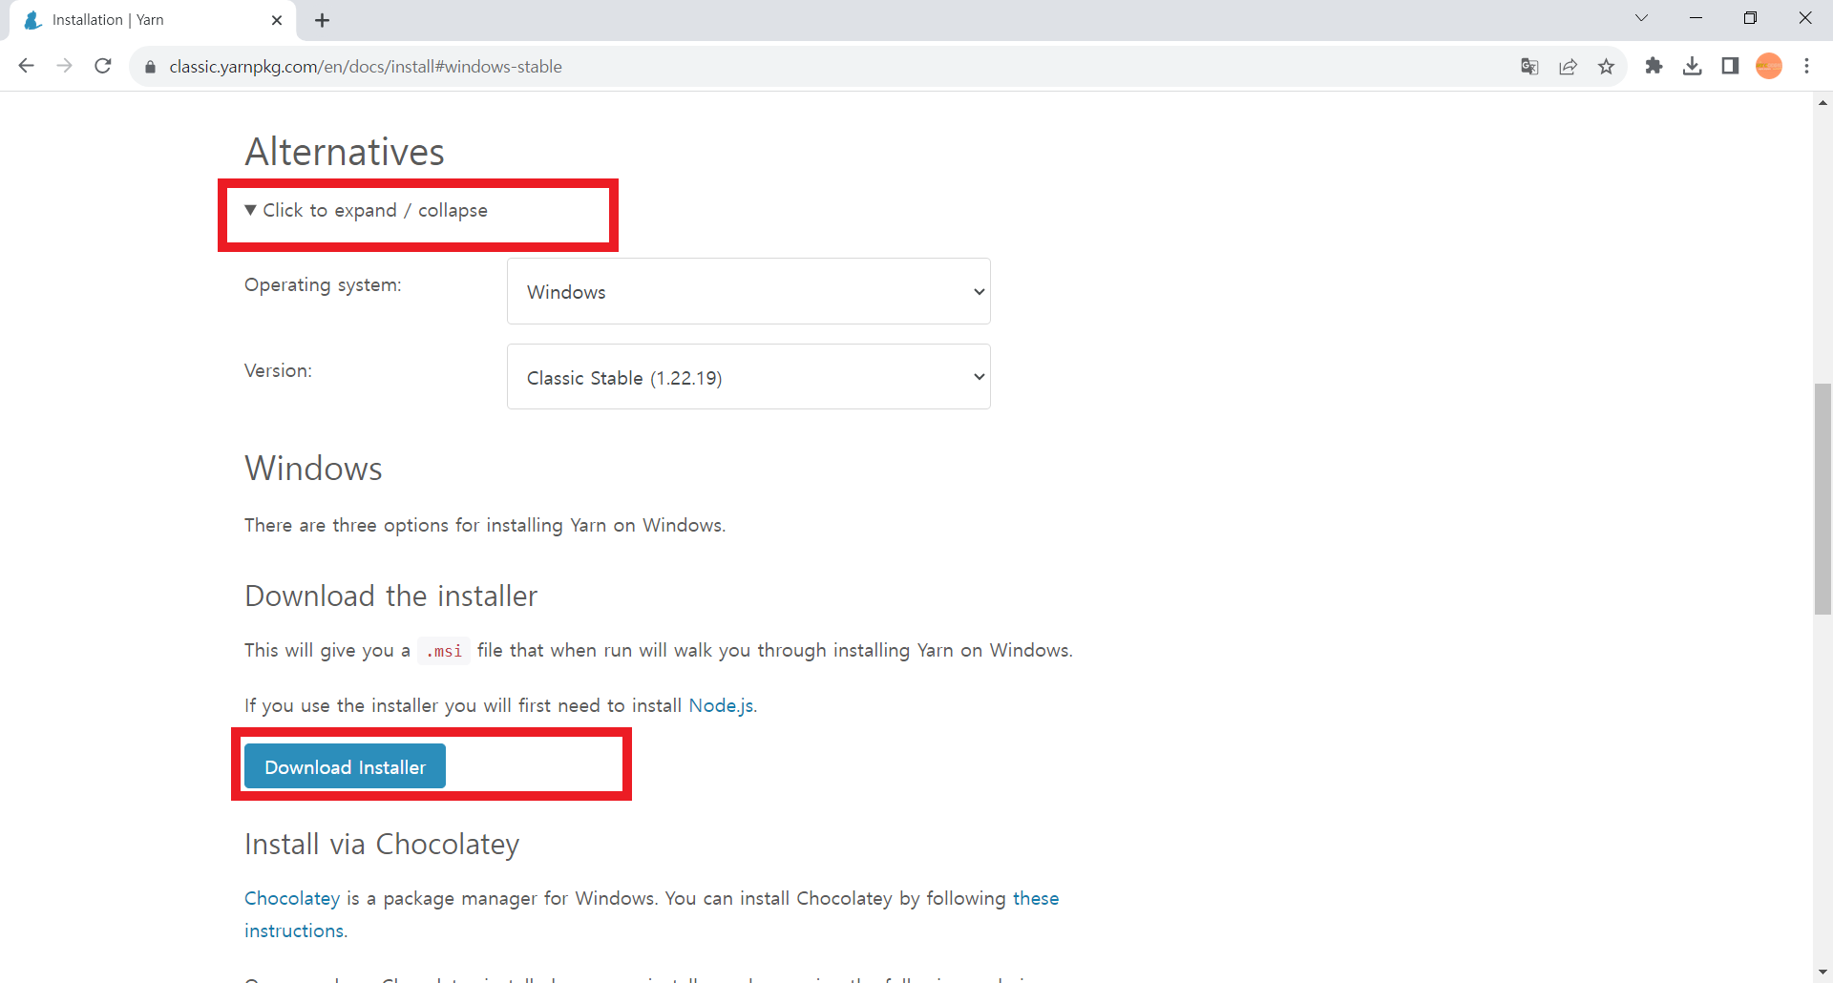The width and height of the screenshot is (1833, 983).
Task: Click the Alternatives heading
Action: coord(345,152)
